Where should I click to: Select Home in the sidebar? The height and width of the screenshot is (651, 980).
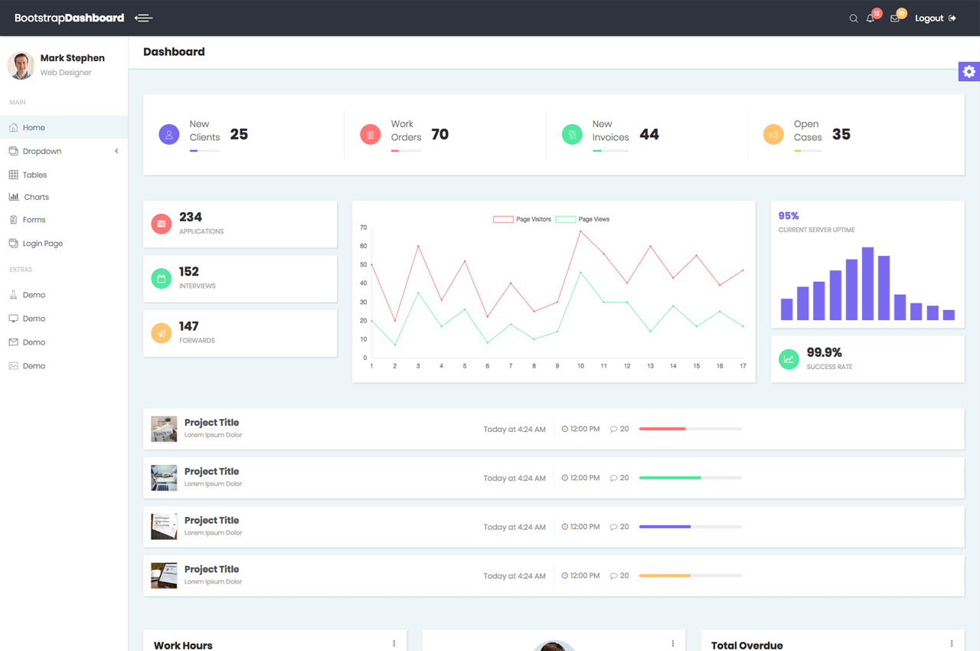64,127
